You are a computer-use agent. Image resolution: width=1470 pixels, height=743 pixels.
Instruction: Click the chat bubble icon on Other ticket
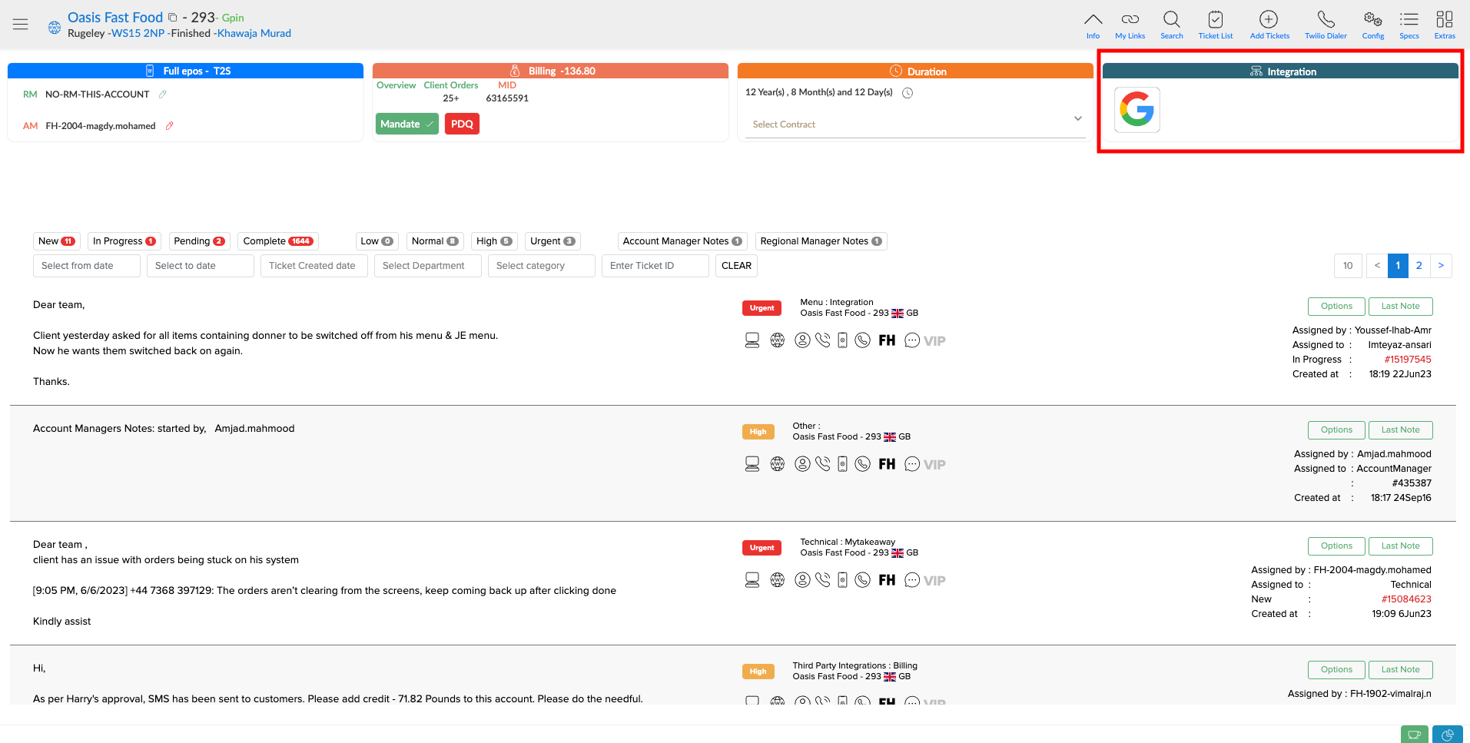(x=912, y=464)
